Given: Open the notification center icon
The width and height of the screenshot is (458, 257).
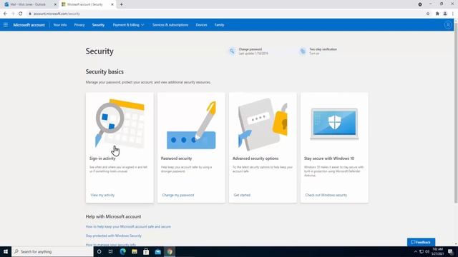Looking at the screenshot, I should click(x=450, y=251).
